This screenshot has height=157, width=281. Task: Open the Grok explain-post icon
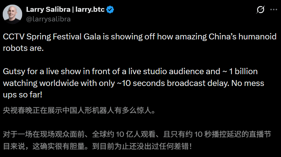260,10
